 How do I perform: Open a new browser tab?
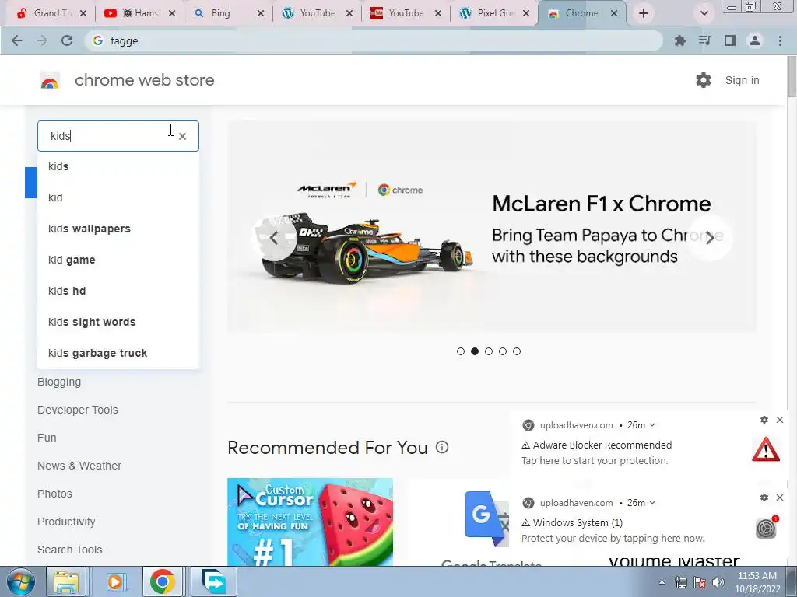[x=644, y=13]
